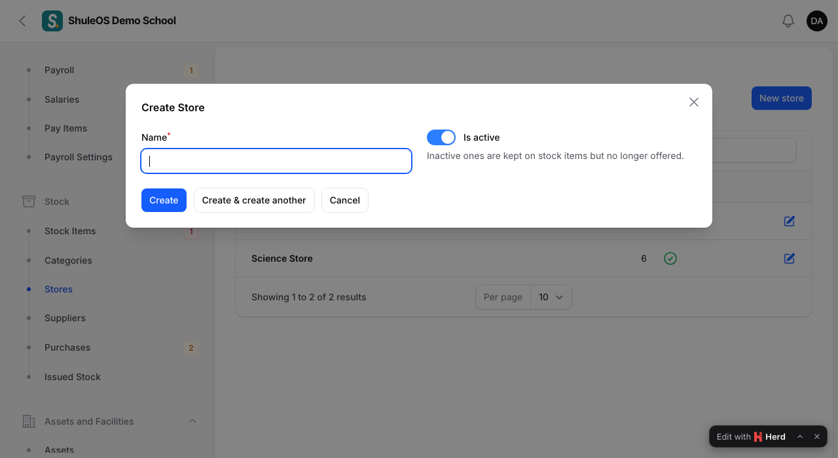Open Assets in the sidebar
Image resolution: width=838 pixels, height=458 pixels.
pyautogui.click(x=59, y=450)
